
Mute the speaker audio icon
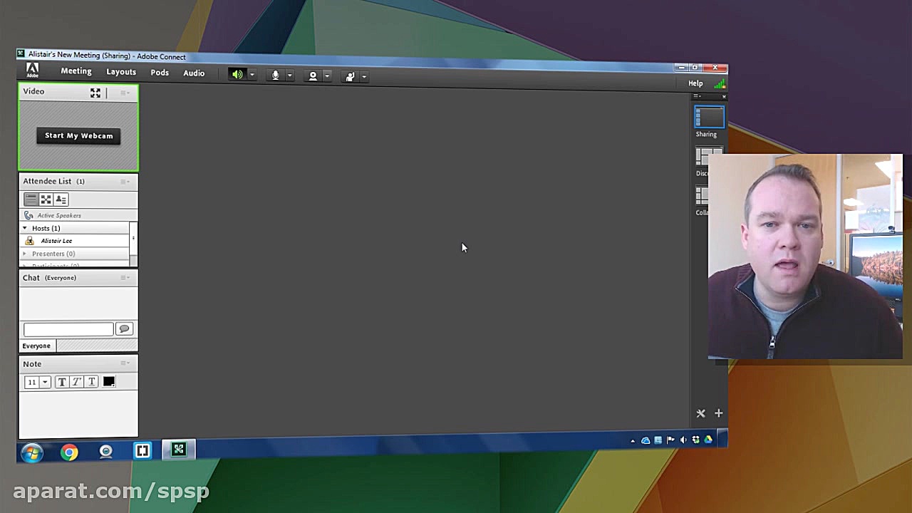237,75
